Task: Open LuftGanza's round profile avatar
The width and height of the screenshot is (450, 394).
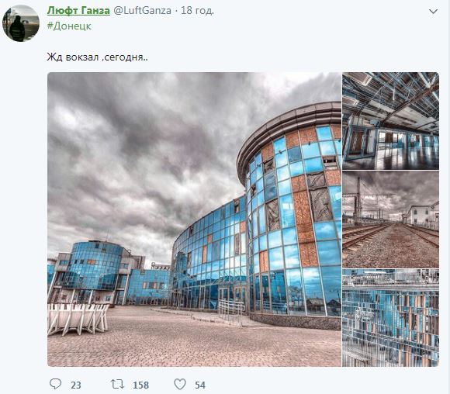Action: (21, 23)
